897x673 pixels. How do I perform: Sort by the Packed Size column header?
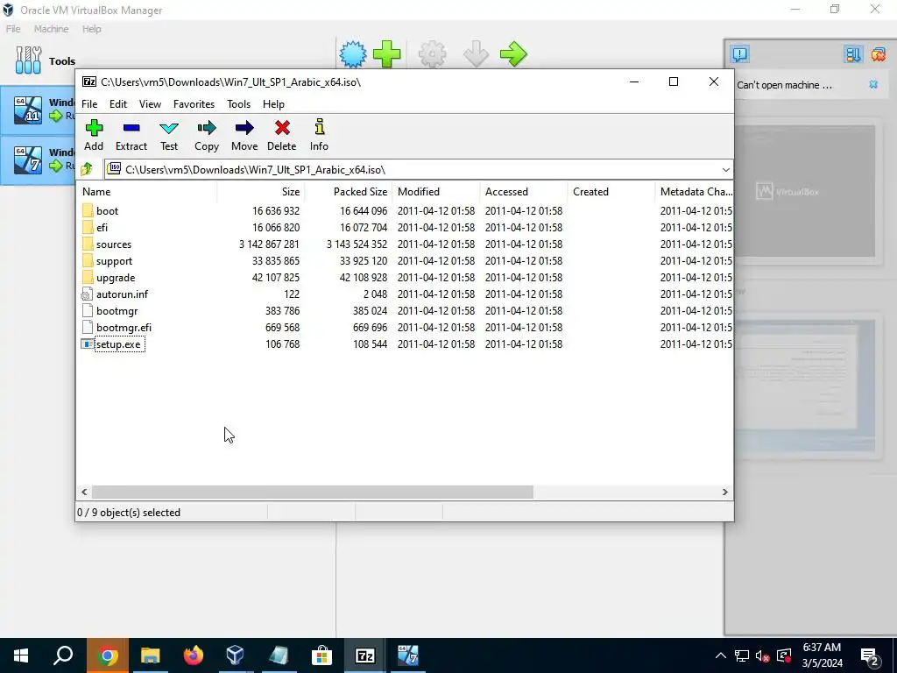[348, 192]
